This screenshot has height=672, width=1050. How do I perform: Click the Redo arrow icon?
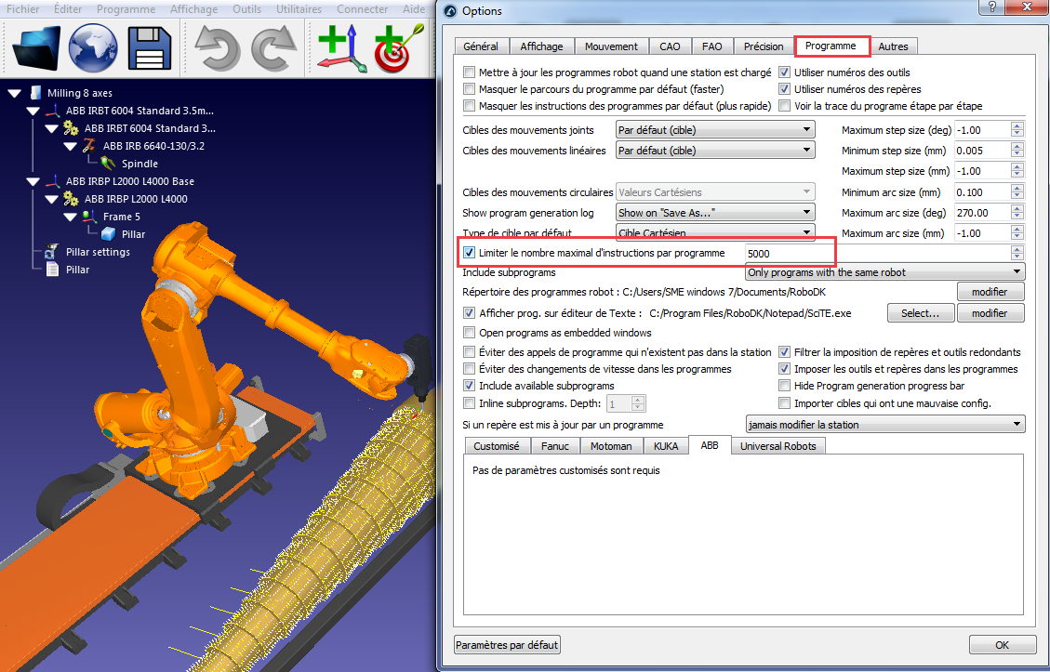point(273,48)
